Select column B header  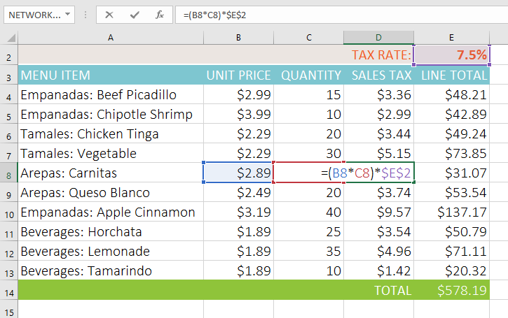point(238,37)
